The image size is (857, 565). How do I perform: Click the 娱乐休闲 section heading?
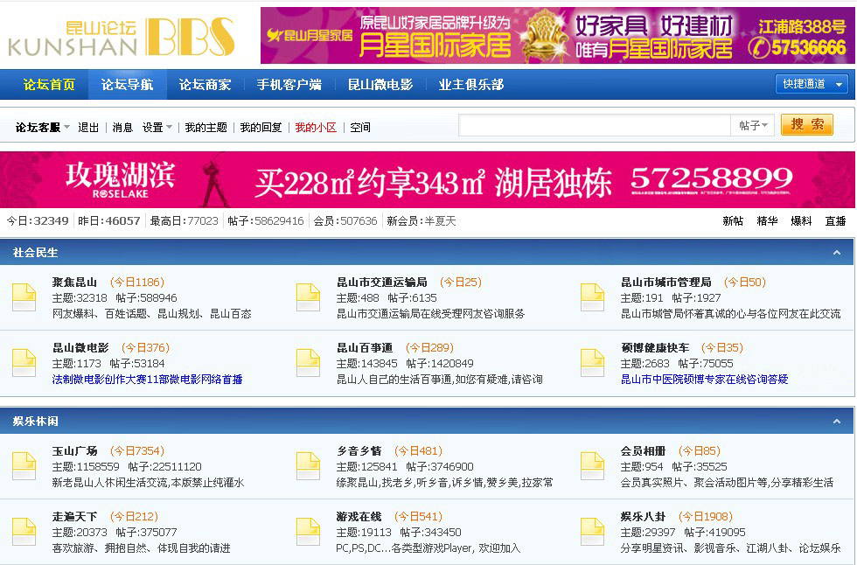(36, 422)
